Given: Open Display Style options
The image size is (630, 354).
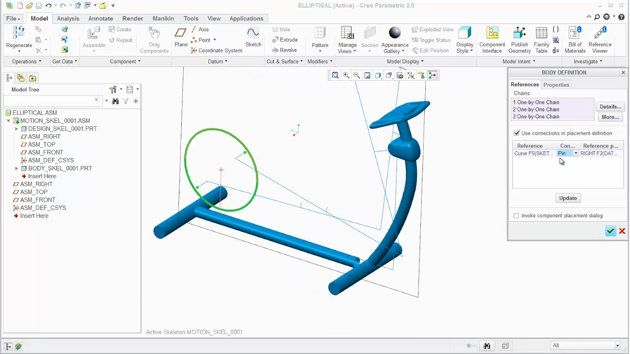Looking at the screenshot, I should pyautogui.click(x=465, y=39).
